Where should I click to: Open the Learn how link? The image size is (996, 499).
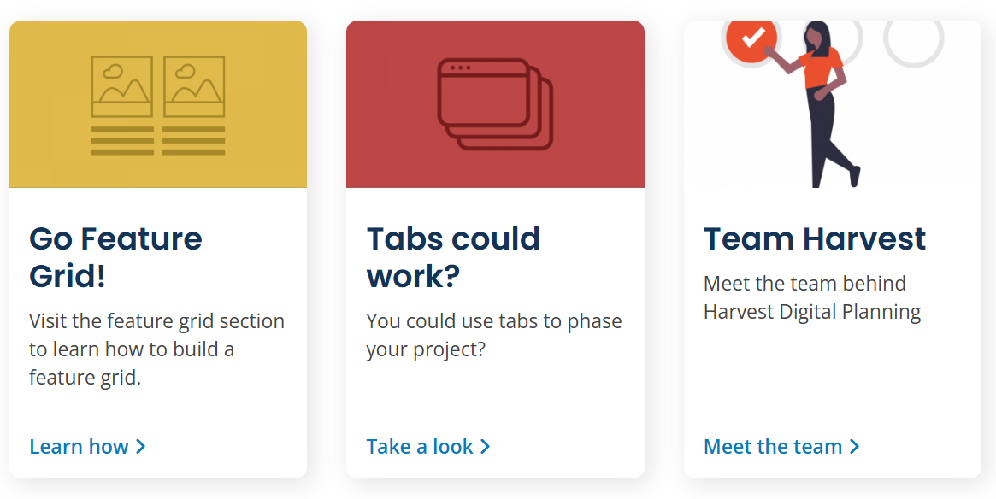[x=88, y=446]
